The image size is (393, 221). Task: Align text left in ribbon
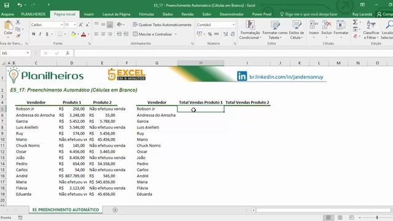pyautogui.click(x=96, y=34)
